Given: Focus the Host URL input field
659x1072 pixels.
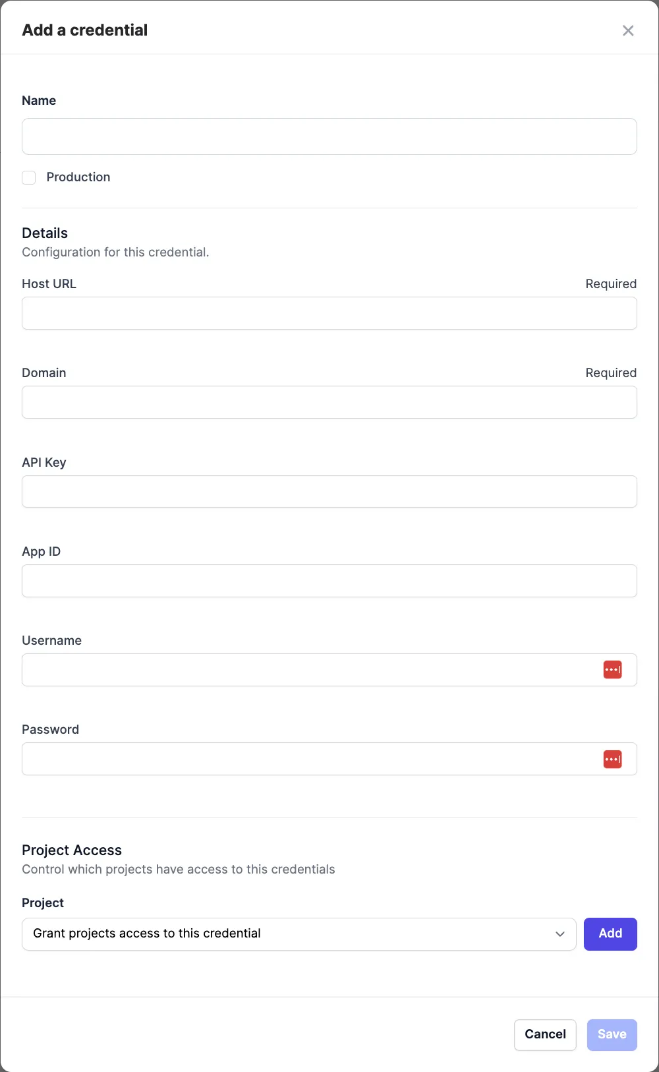Looking at the screenshot, I should click(329, 313).
